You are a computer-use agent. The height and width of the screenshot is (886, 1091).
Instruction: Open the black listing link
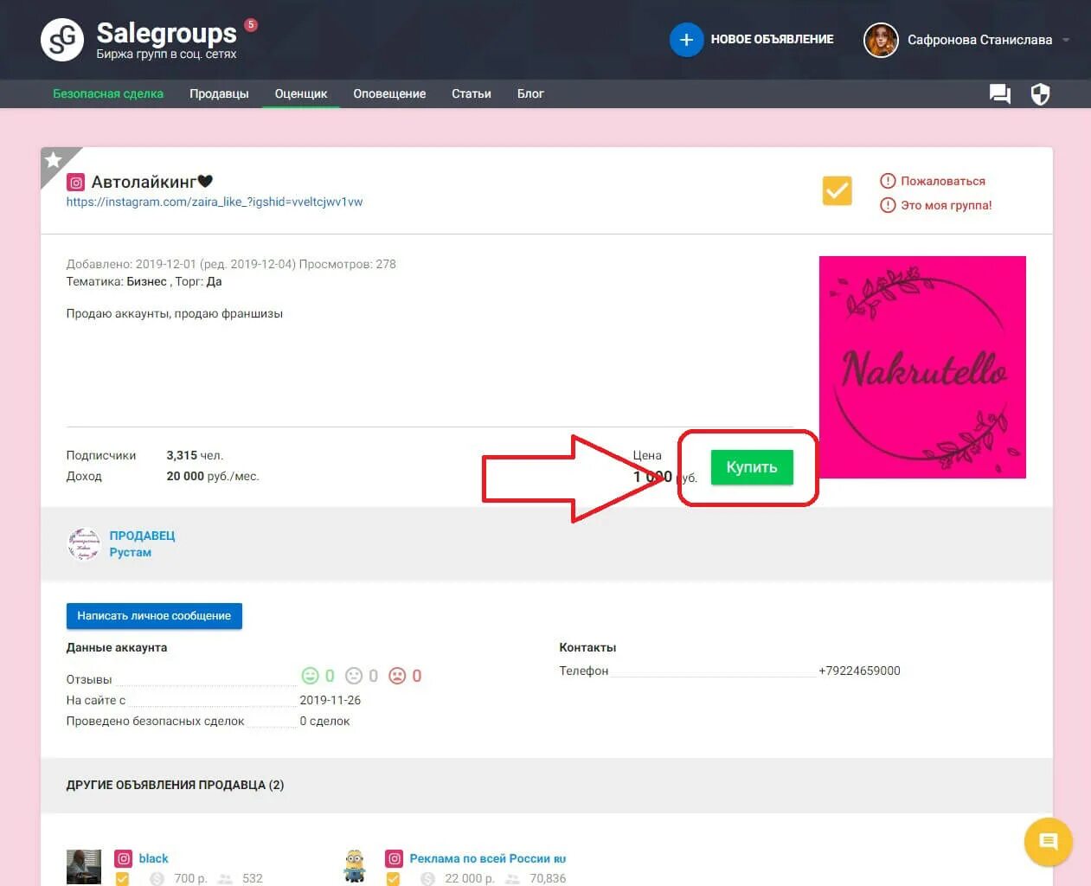click(x=153, y=858)
